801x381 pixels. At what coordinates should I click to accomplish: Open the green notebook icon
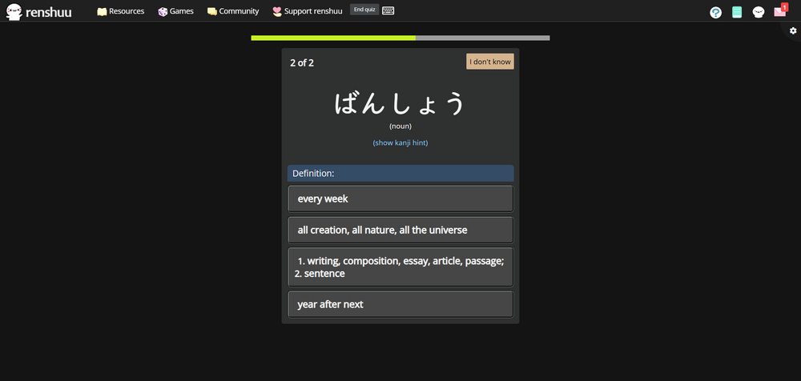coord(737,12)
